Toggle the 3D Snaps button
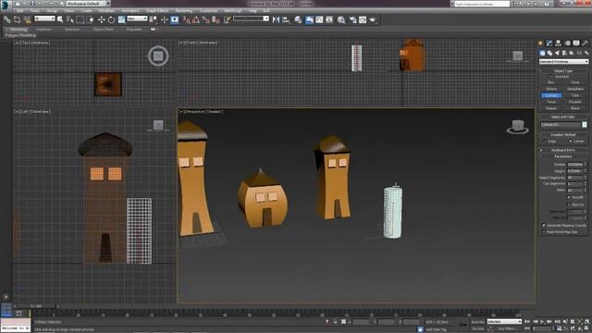The image size is (592, 333). click(x=187, y=19)
